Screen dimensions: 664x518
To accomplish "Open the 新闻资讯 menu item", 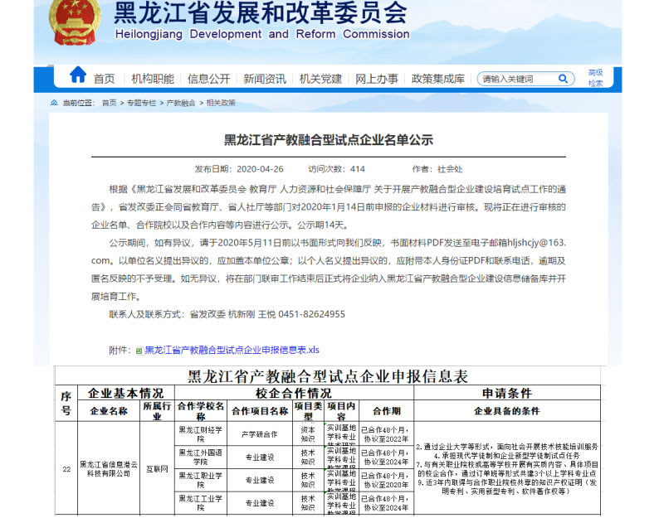I will 264,79.
